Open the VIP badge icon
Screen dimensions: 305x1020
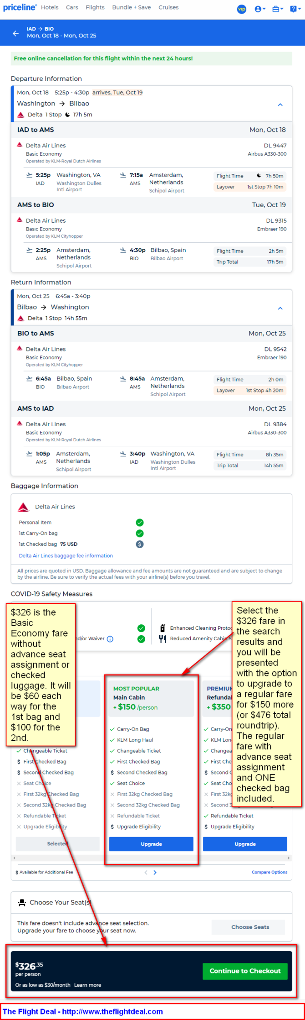tap(242, 9)
